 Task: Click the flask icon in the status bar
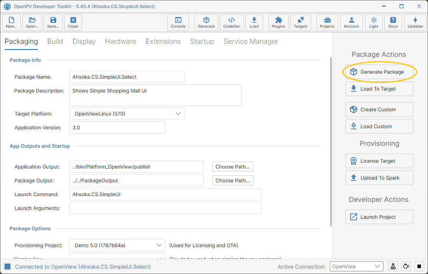393,266
